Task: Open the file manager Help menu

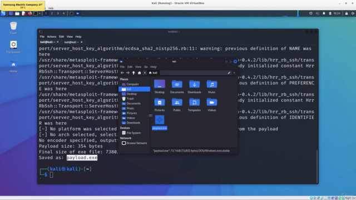Action: pos(154,67)
